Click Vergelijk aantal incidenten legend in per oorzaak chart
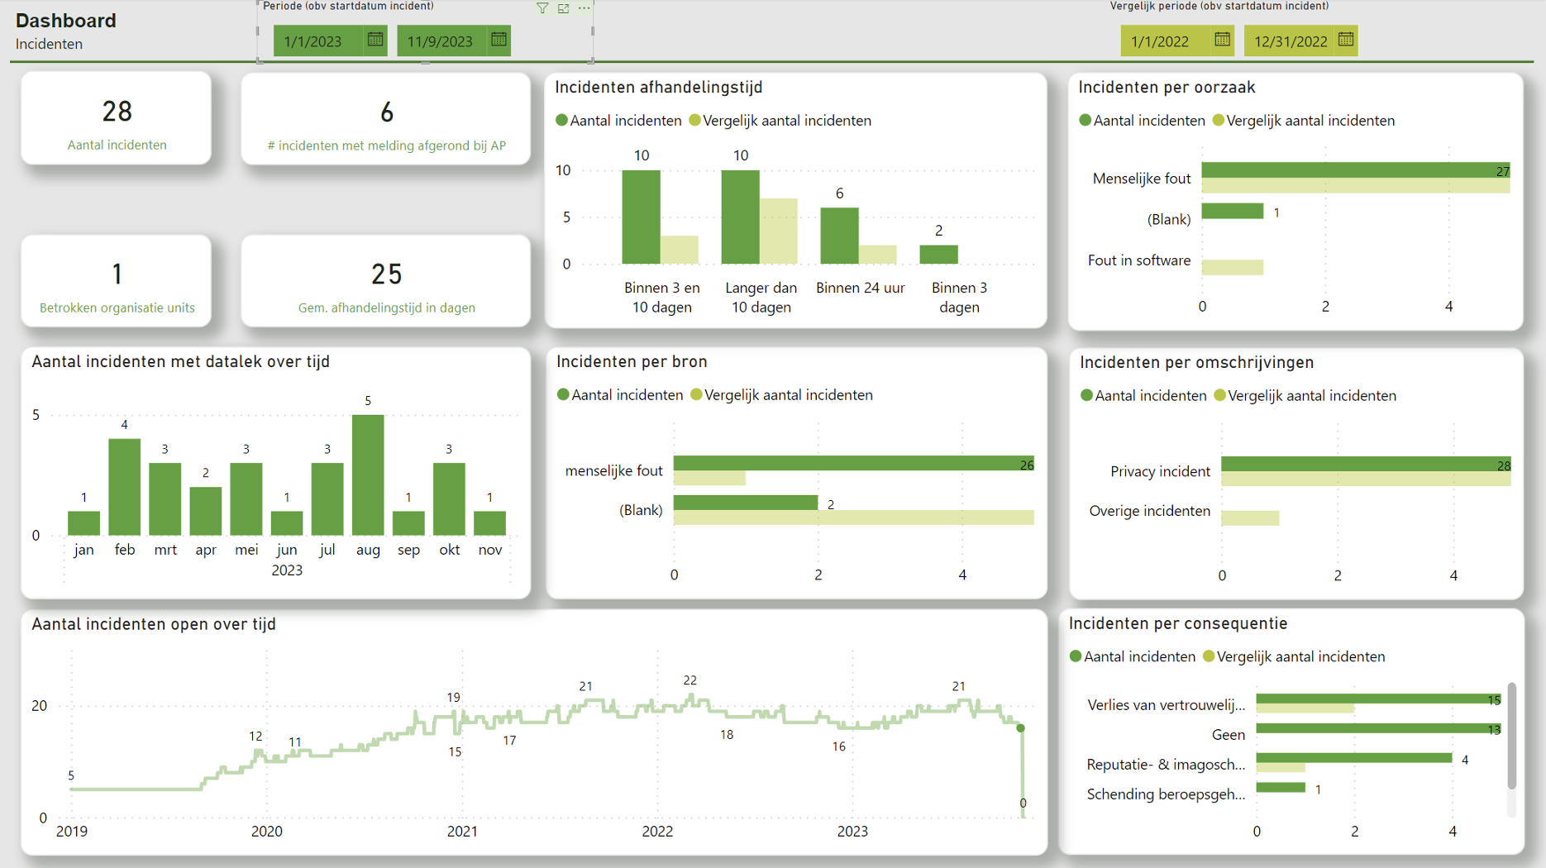 [x=1303, y=121]
